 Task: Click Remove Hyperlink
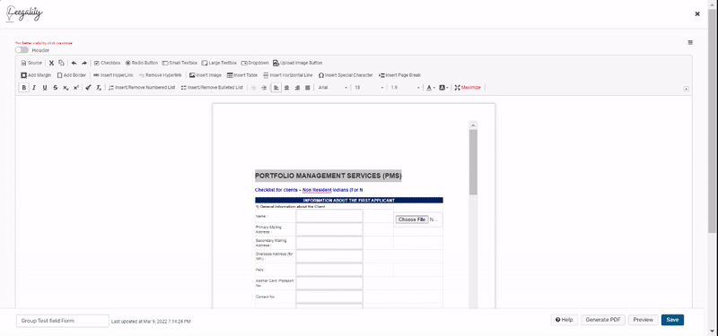pyautogui.click(x=161, y=75)
